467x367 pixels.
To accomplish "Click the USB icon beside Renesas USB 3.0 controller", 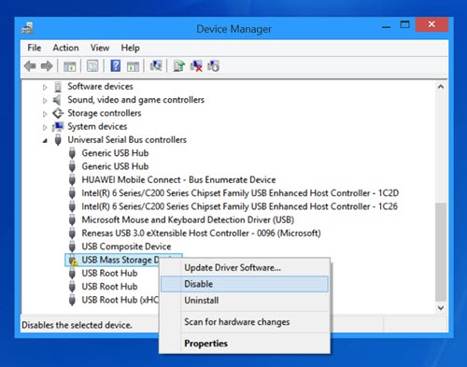I will click(x=72, y=233).
